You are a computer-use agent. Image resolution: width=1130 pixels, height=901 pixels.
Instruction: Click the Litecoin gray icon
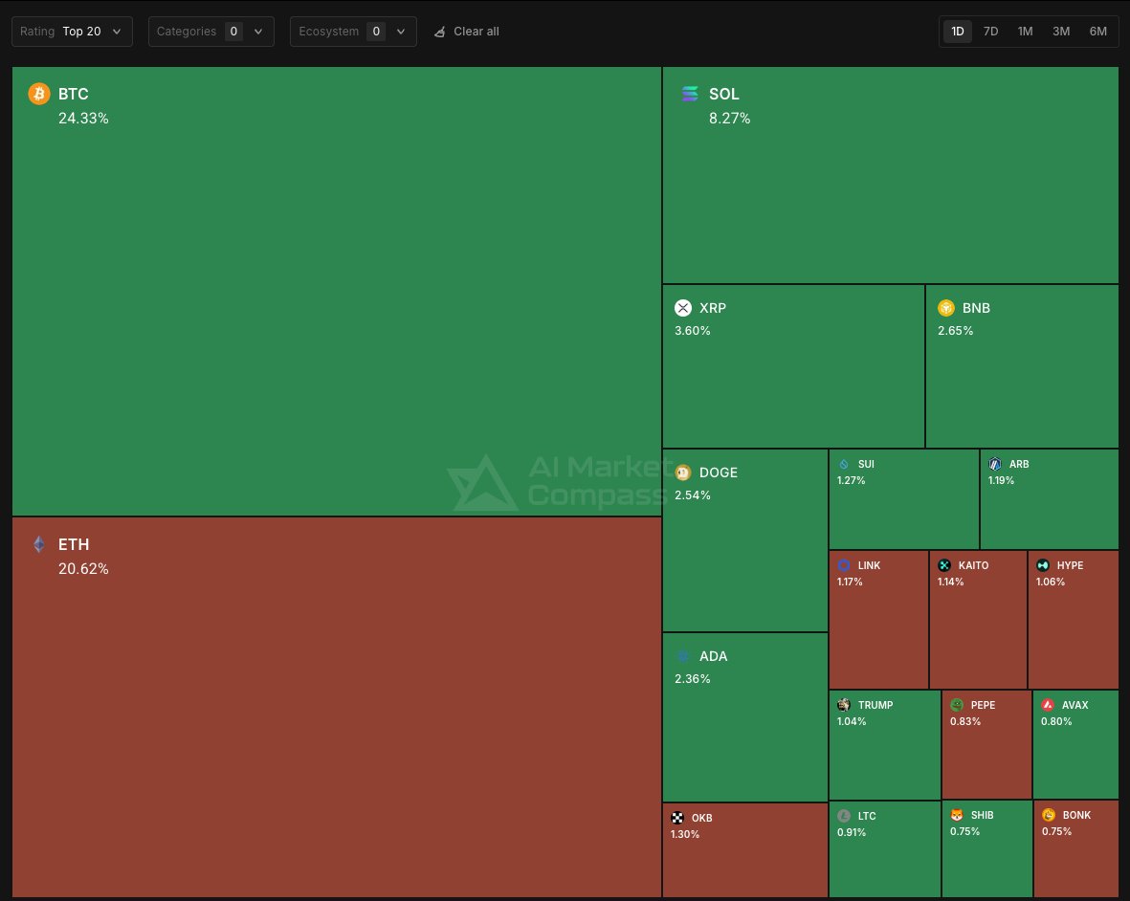[844, 816]
